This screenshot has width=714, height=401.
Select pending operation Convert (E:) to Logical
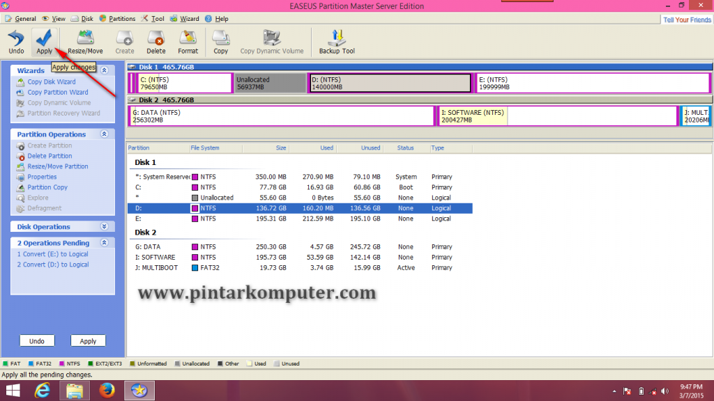[52, 254]
